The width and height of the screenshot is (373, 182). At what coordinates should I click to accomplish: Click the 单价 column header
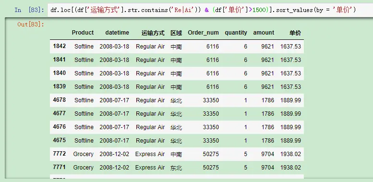point(295,33)
